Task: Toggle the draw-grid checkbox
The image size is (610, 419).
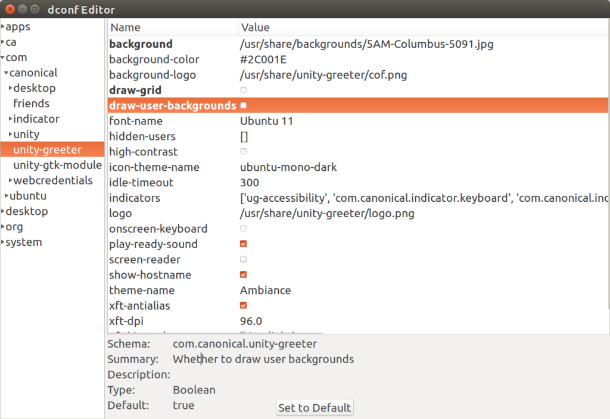Action: (x=244, y=90)
